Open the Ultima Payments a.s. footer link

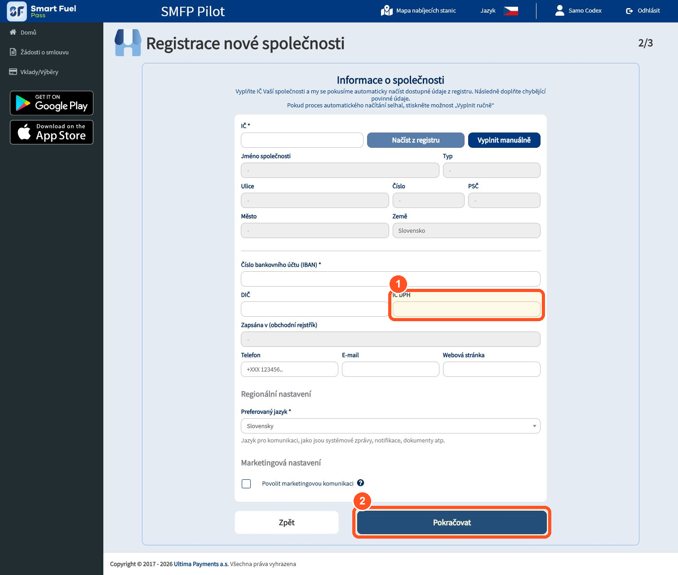pyautogui.click(x=201, y=564)
